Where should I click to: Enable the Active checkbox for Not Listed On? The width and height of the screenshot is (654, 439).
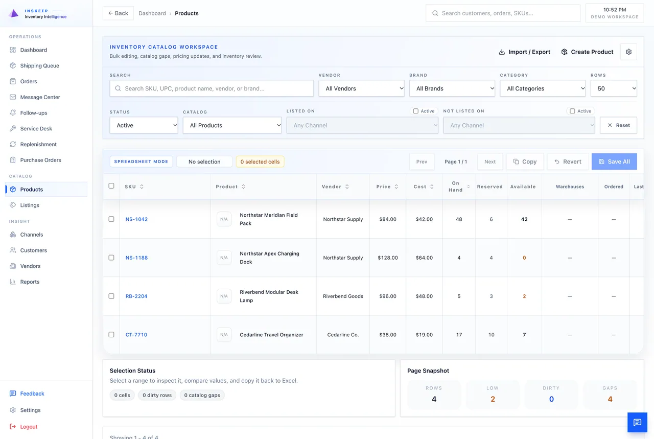pos(572,111)
